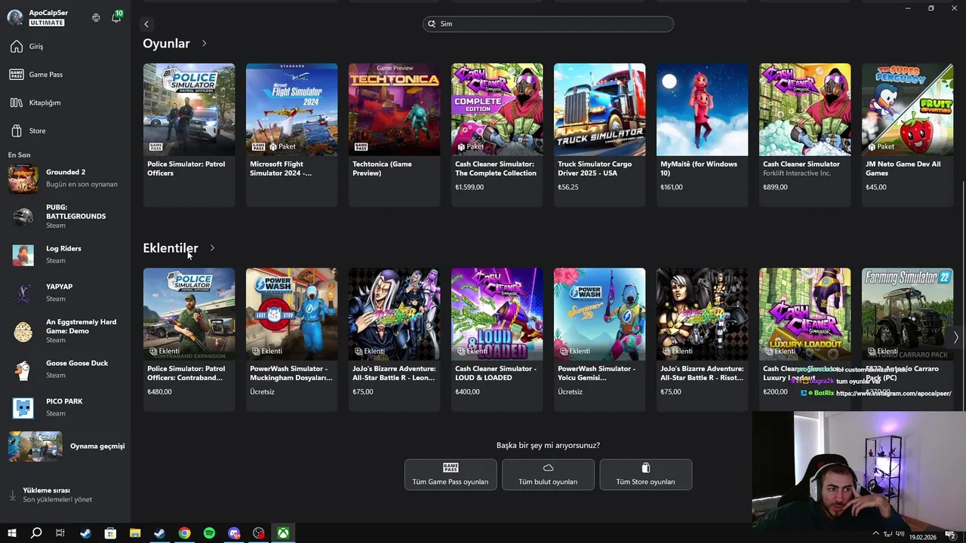Select PICO PARK in recent list

click(x=65, y=407)
